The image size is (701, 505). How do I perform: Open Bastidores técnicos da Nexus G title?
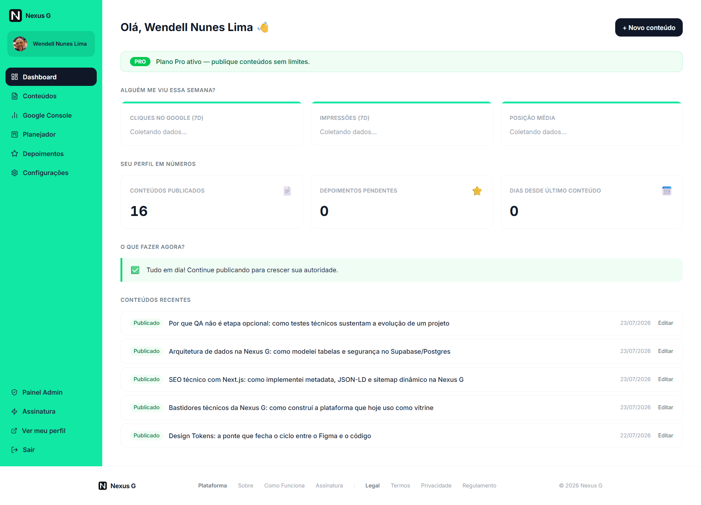pos(301,408)
